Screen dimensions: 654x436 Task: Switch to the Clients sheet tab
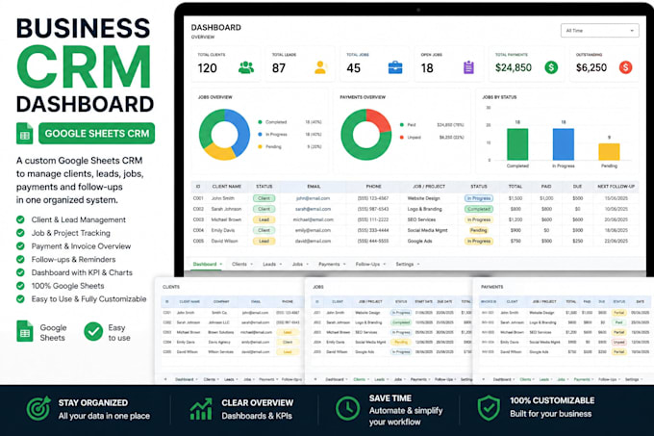pos(239,264)
